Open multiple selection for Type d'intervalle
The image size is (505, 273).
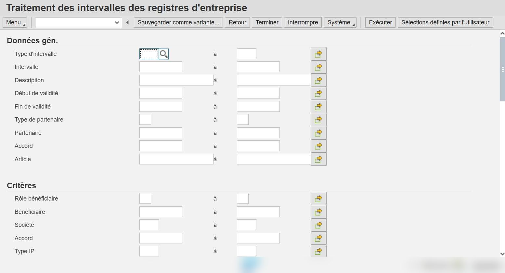click(318, 54)
